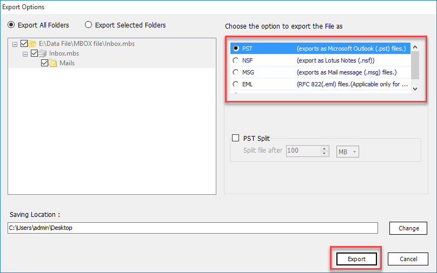Open the MB size unit dropdown
The image size is (437, 273).
347,152
